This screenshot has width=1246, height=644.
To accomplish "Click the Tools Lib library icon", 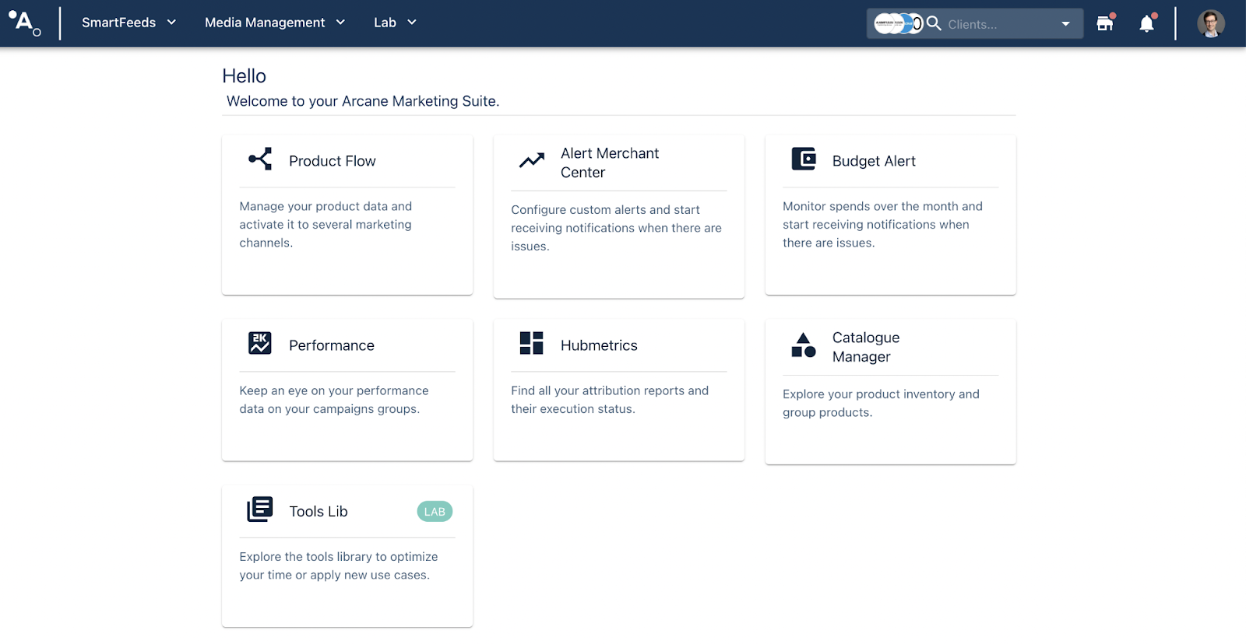I will 260,509.
